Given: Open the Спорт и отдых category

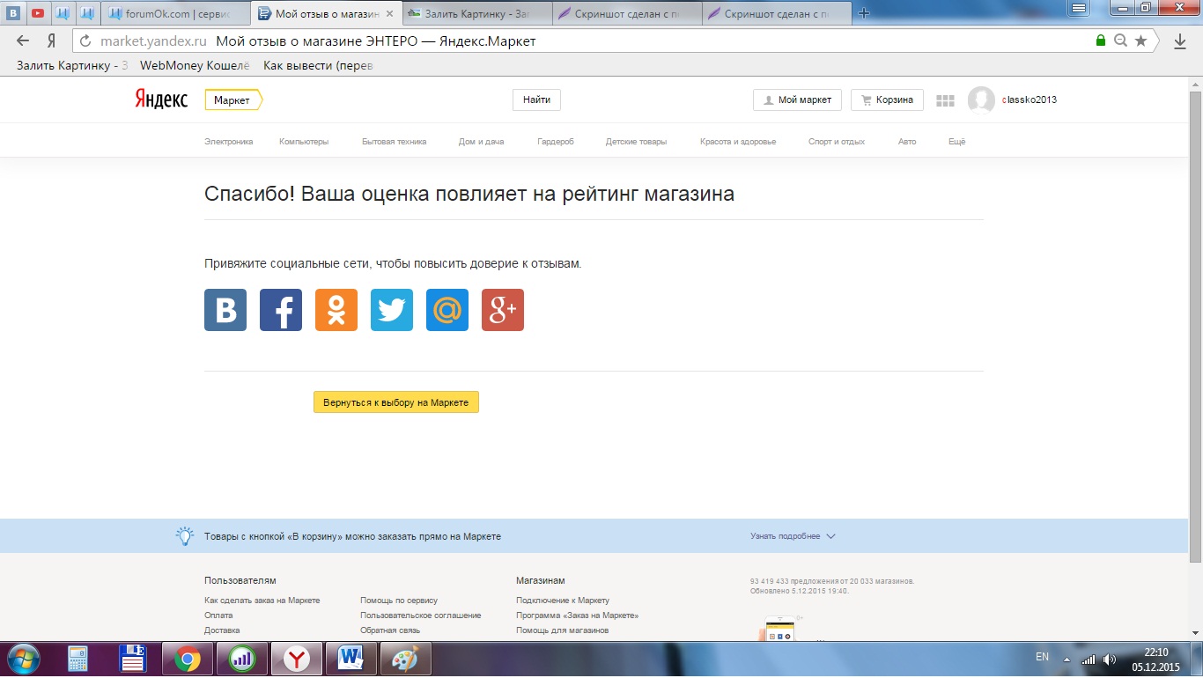Looking at the screenshot, I should (837, 142).
